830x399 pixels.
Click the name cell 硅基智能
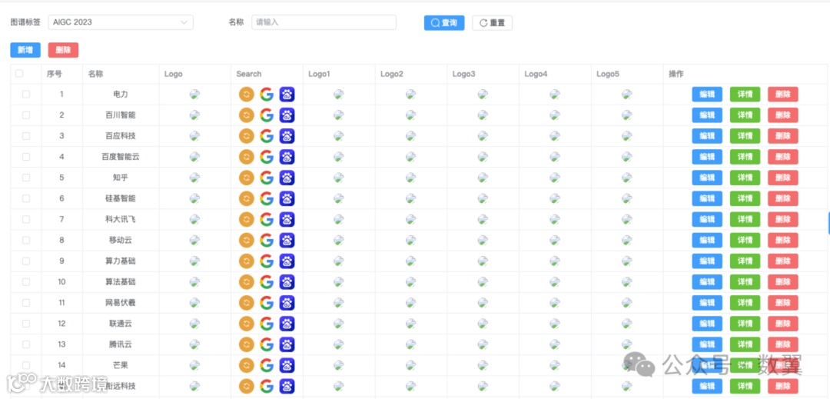121,198
